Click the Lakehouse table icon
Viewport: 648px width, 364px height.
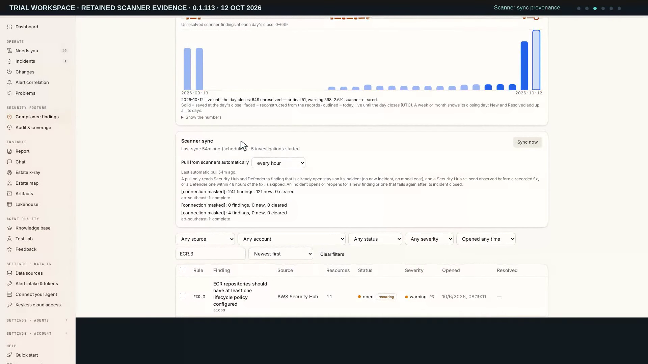[x=9, y=205]
